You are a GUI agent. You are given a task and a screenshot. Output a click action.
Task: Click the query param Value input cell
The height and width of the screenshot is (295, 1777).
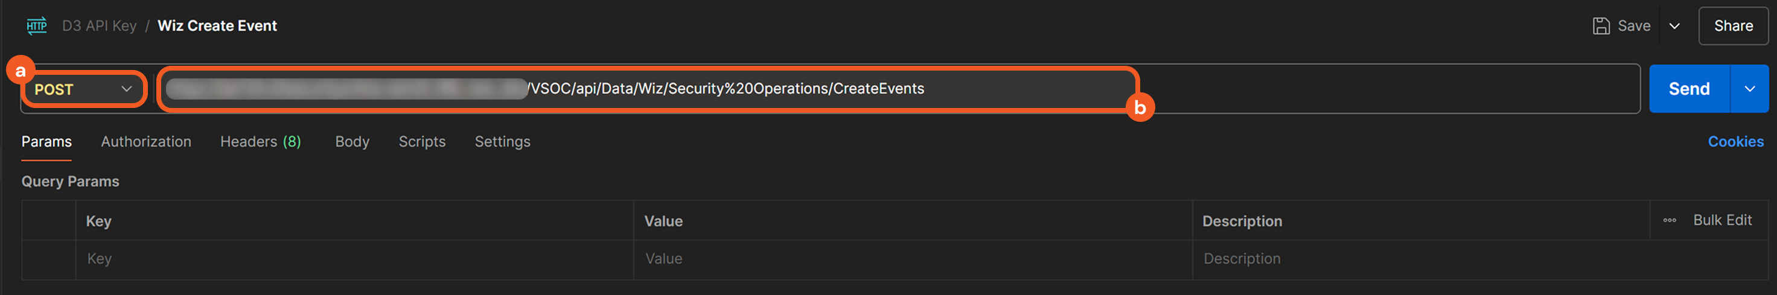[911, 259]
